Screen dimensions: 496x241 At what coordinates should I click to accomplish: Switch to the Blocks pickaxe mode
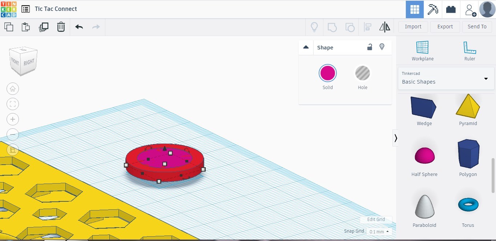[433, 9]
